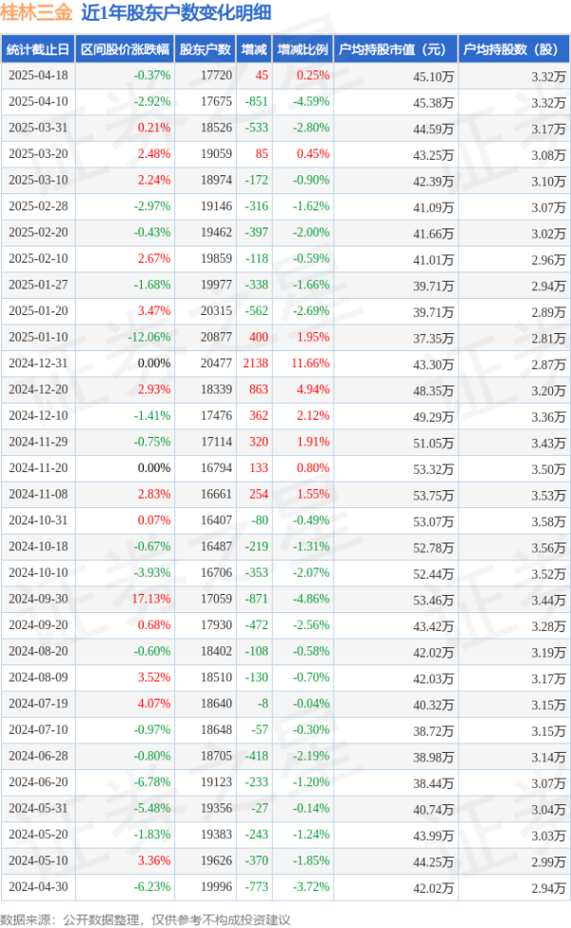This screenshot has height=928, width=571.
Task: Select date cell 2025-02-10
Action: tap(38, 259)
